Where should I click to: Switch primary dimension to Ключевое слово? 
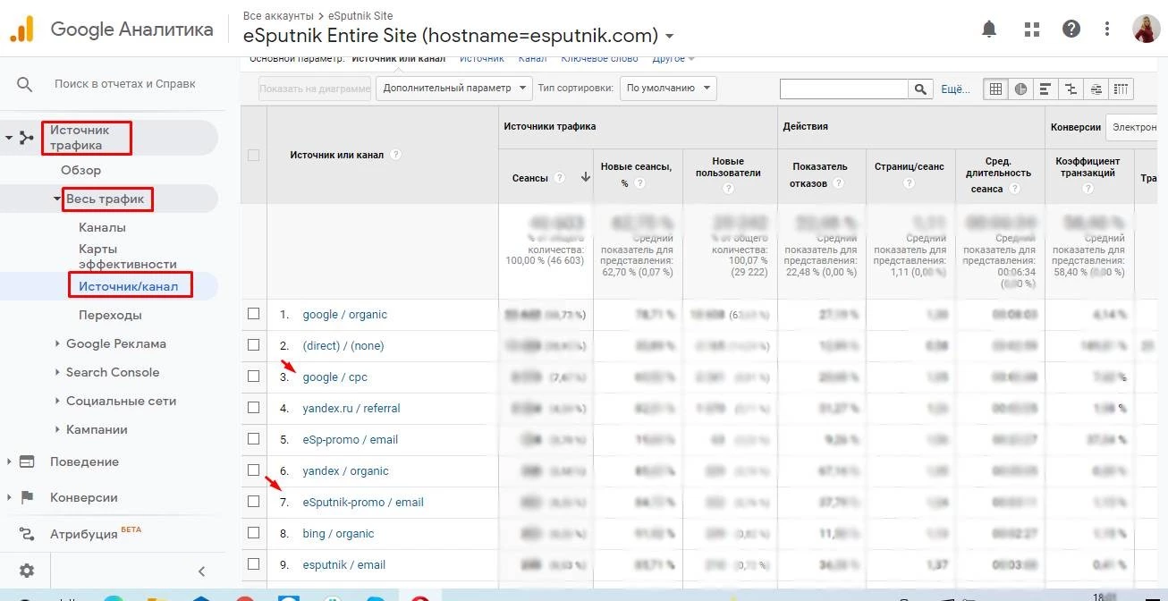coord(599,59)
